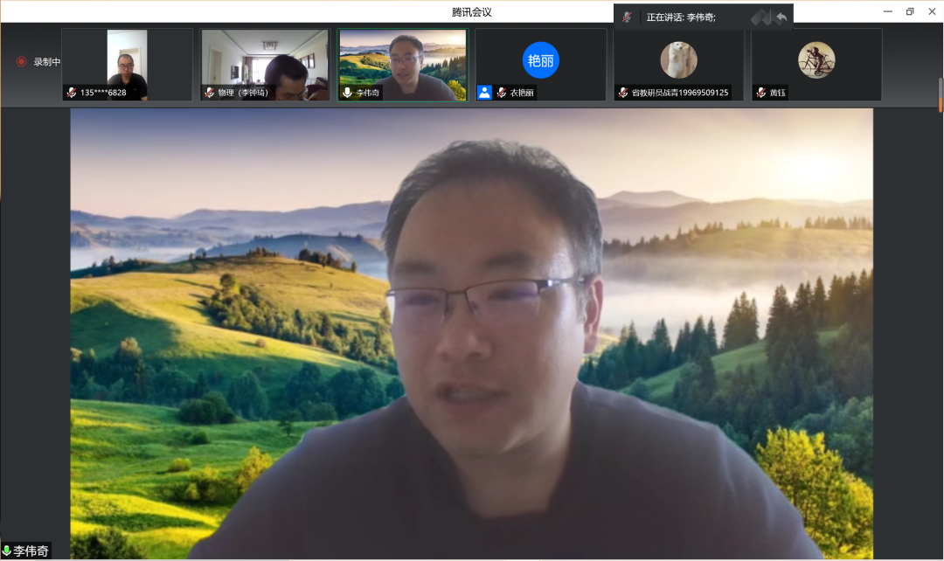Click the return arrow in floating speaker bar

(781, 17)
